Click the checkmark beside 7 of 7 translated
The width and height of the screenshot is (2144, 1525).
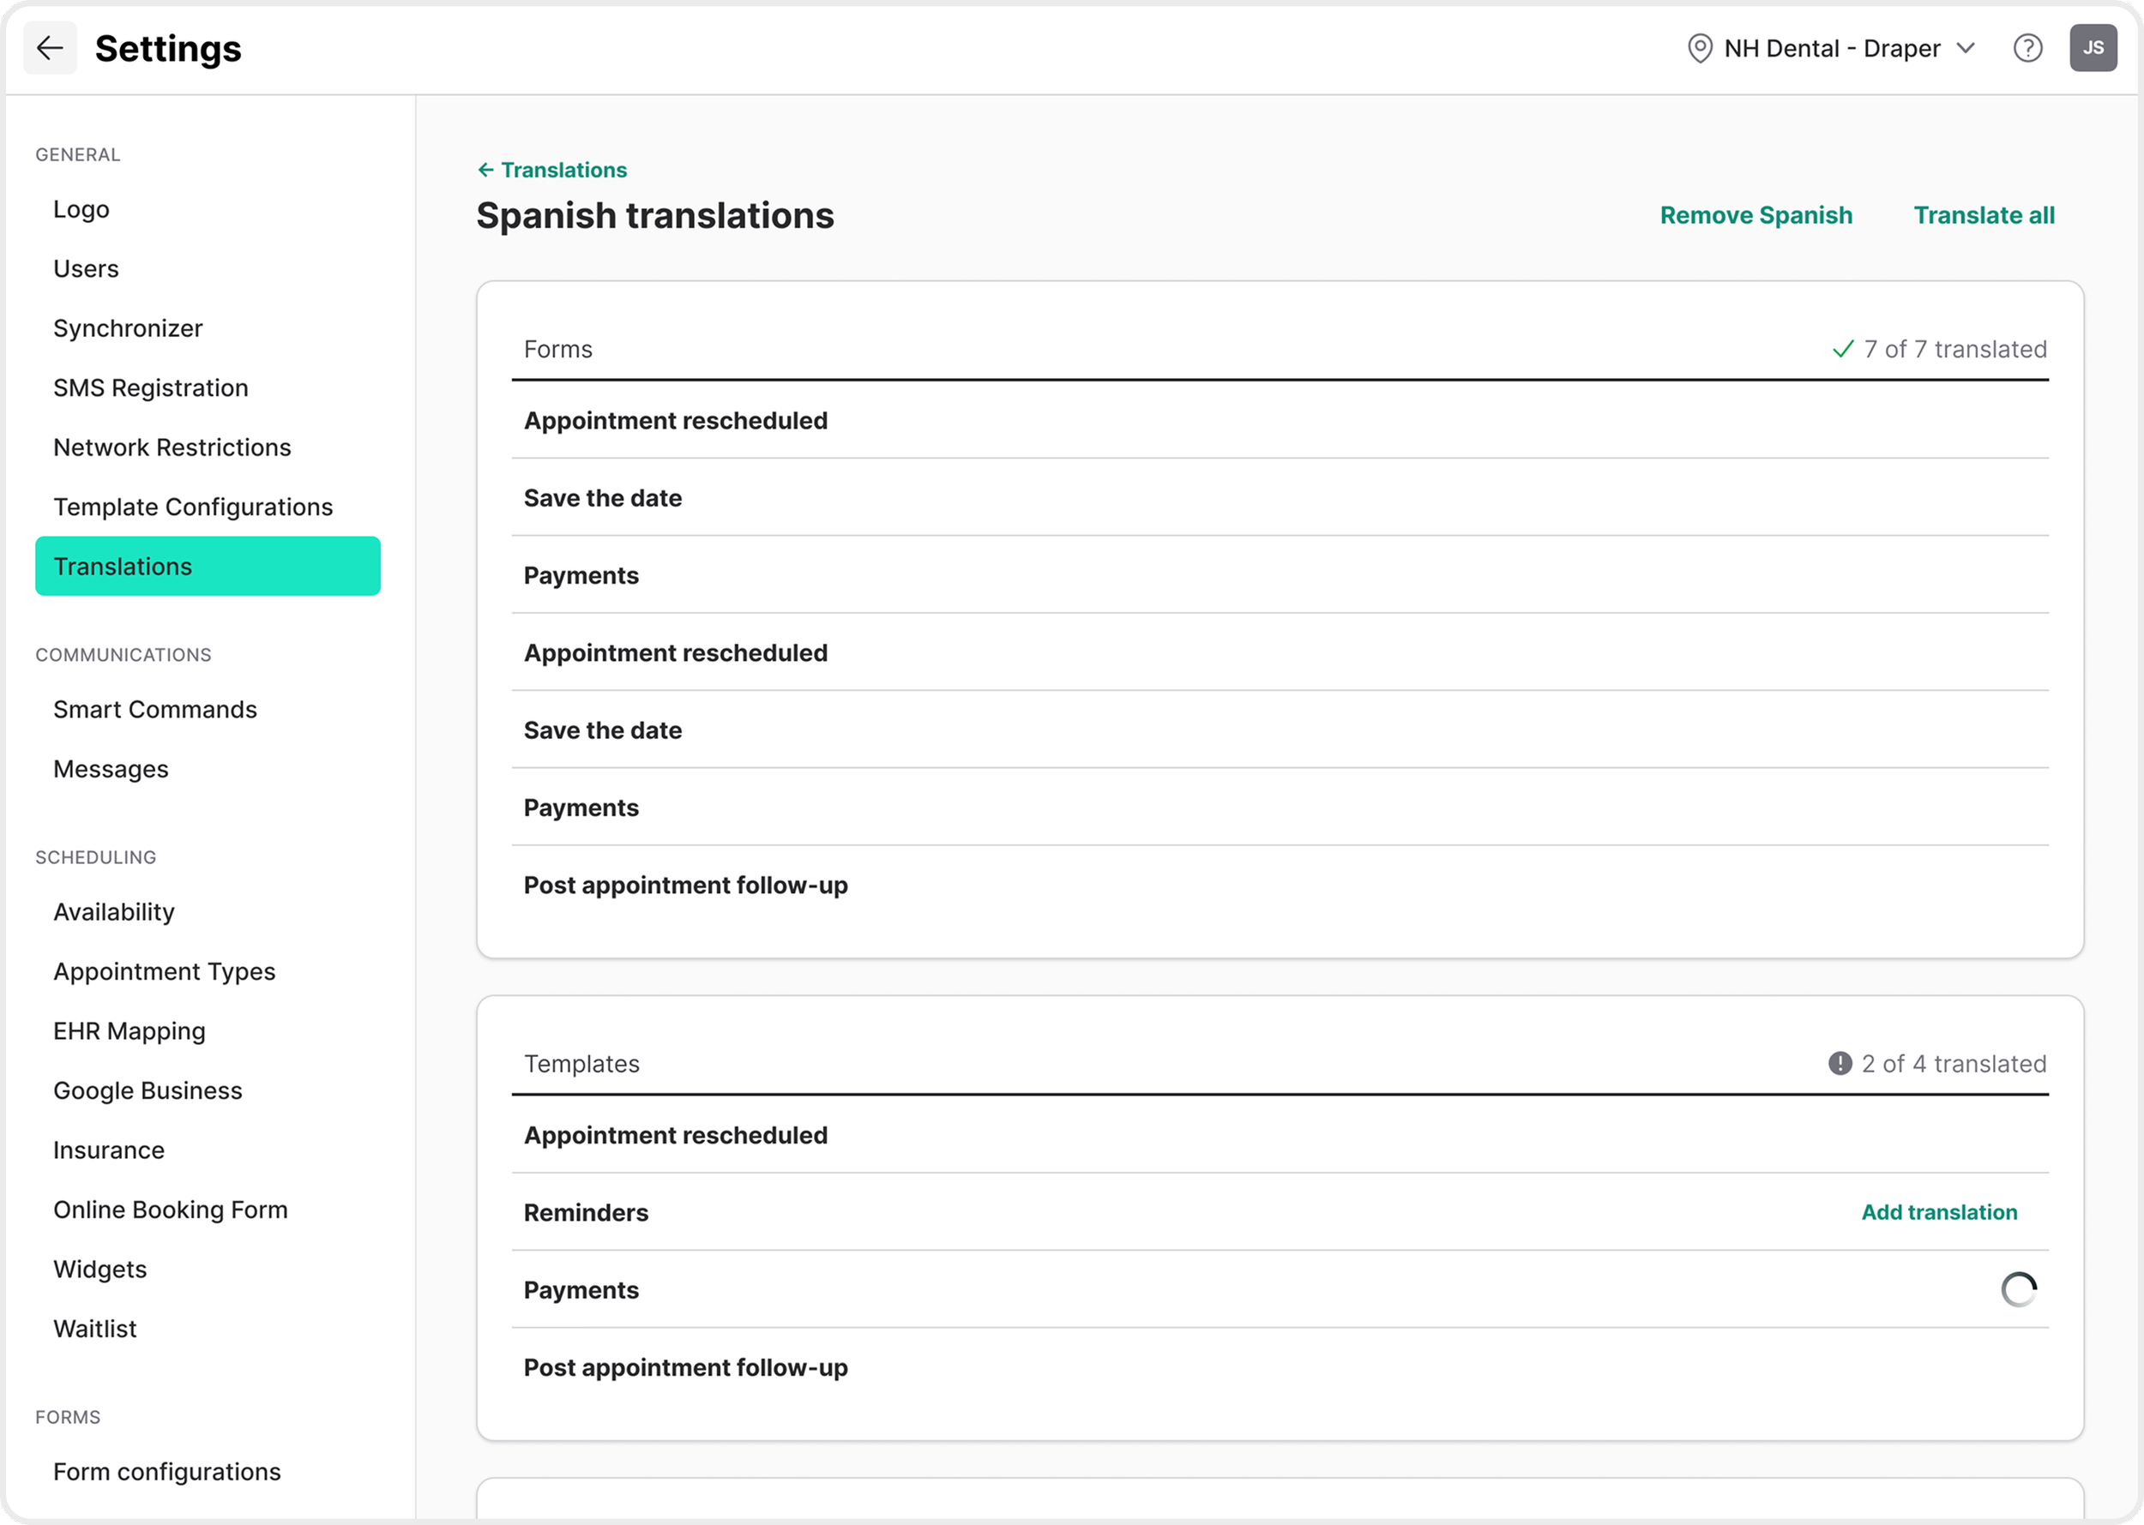pyautogui.click(x=1842, y=350)
